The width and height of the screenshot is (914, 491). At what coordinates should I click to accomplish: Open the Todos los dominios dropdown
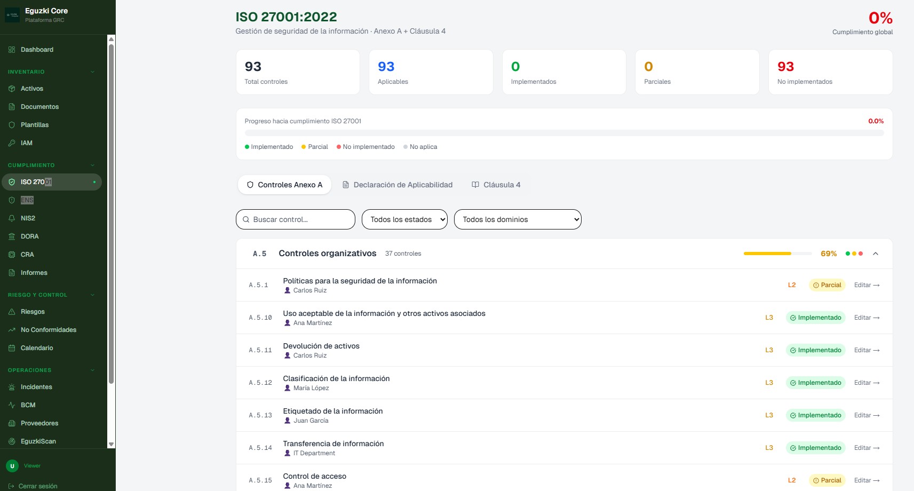point(517,219)
